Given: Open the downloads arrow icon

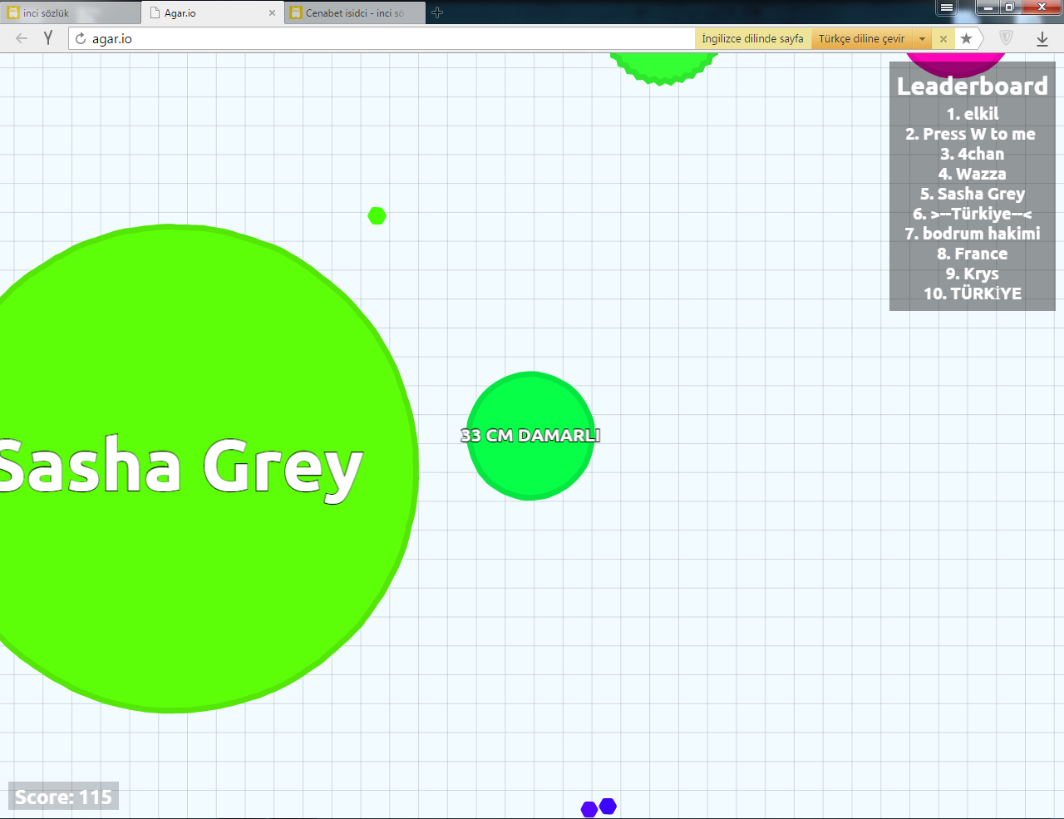Looking at the screenshot, I should pos(1042,38).
